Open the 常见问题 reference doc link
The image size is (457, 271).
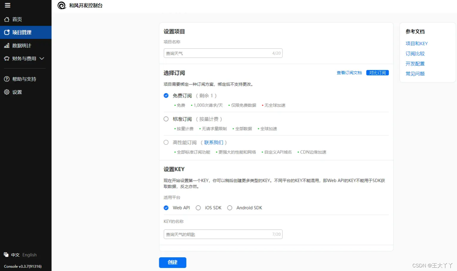[x=415, y=74]
